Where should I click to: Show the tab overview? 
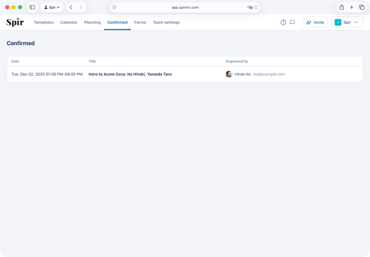click(362, 7)
